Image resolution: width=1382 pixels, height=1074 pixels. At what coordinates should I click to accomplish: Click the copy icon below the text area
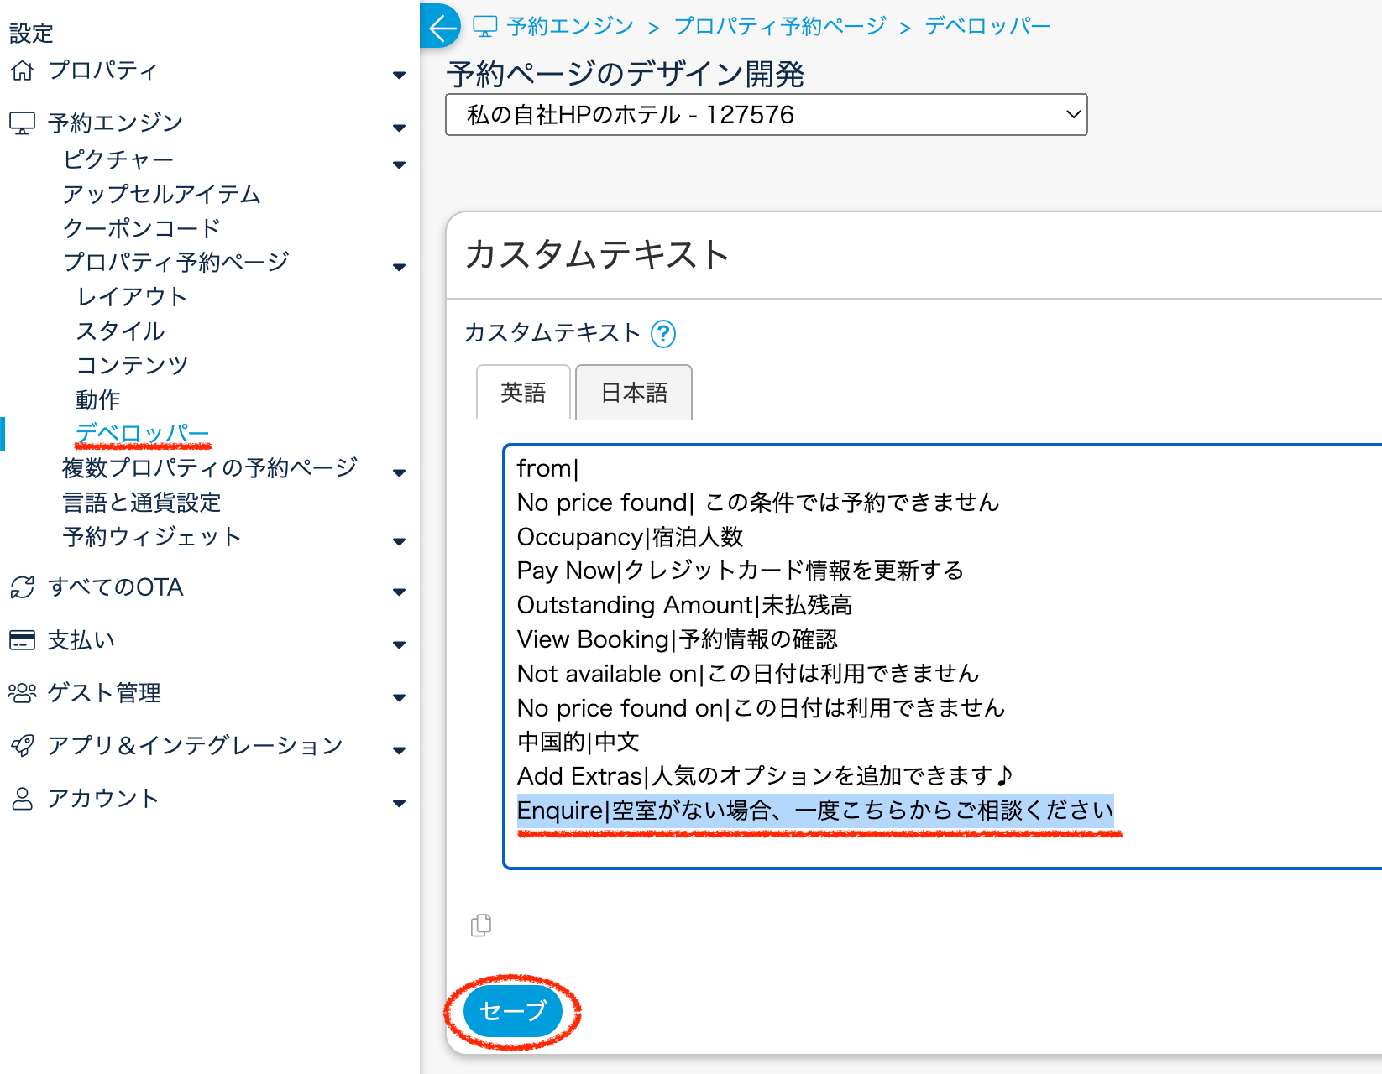tap(481, 925)
